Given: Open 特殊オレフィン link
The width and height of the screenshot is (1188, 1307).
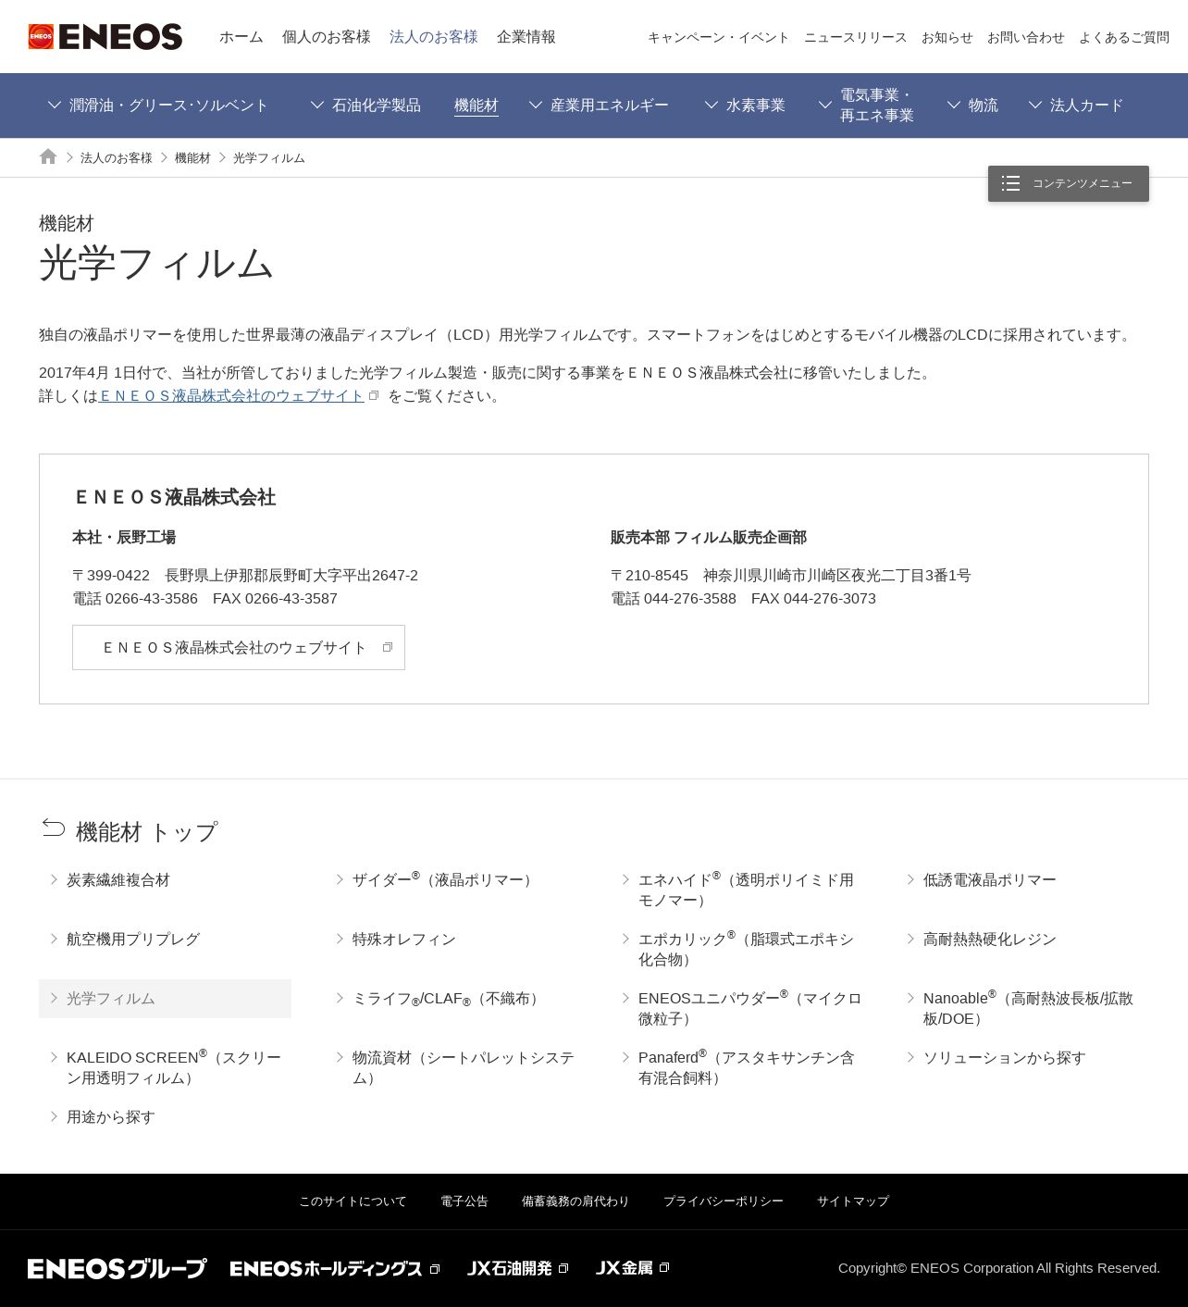Looking at the screenshot, I should 404,940.
